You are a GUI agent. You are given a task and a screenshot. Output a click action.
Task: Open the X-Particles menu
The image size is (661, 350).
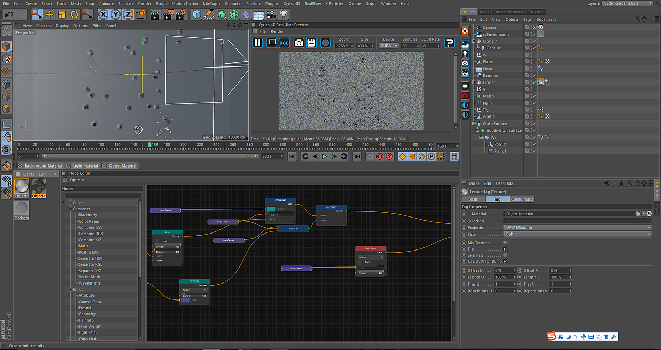pos(334,3)
